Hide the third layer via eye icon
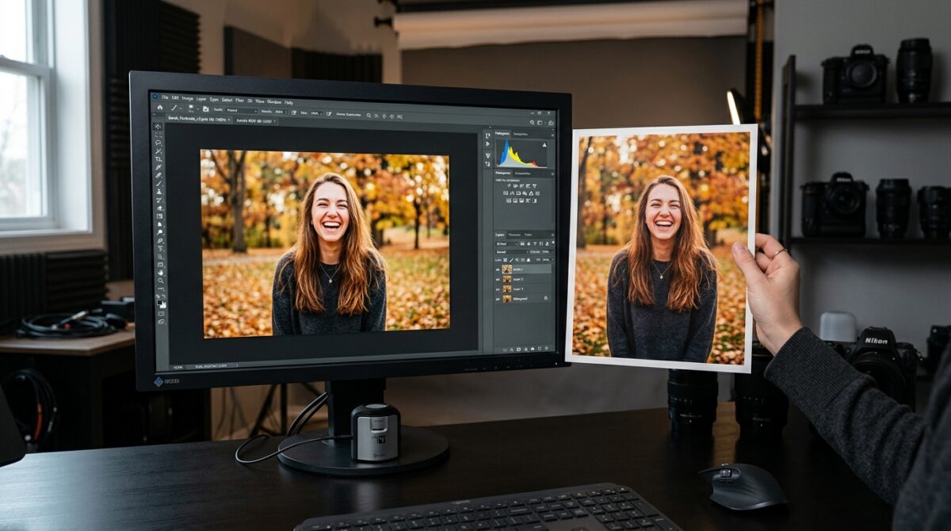This screenshot has width=951, height=531. (498, 289)
